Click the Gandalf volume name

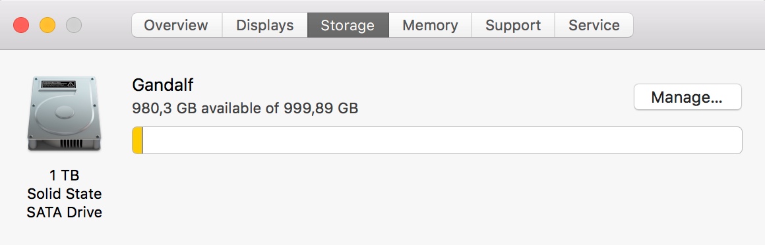pyautogui.click(x=162, y=85)
